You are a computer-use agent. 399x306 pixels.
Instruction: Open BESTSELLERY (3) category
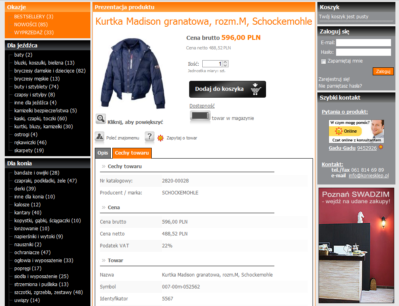click(x=34, y=17)
